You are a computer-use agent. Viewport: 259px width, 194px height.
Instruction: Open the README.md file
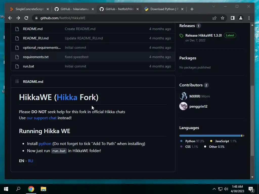pos(33,29)
